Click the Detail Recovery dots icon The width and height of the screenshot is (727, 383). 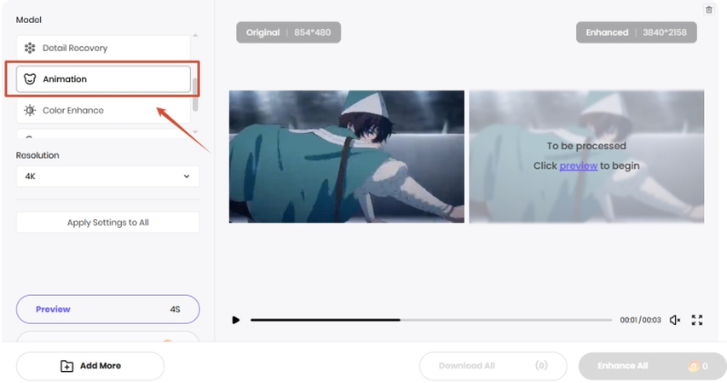tap(30, 48)
